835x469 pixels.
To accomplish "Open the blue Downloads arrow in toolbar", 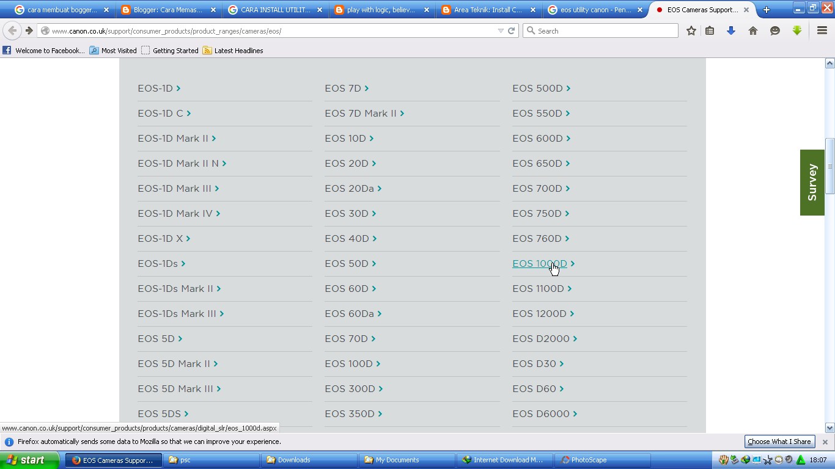I will [x=731, y=31].
